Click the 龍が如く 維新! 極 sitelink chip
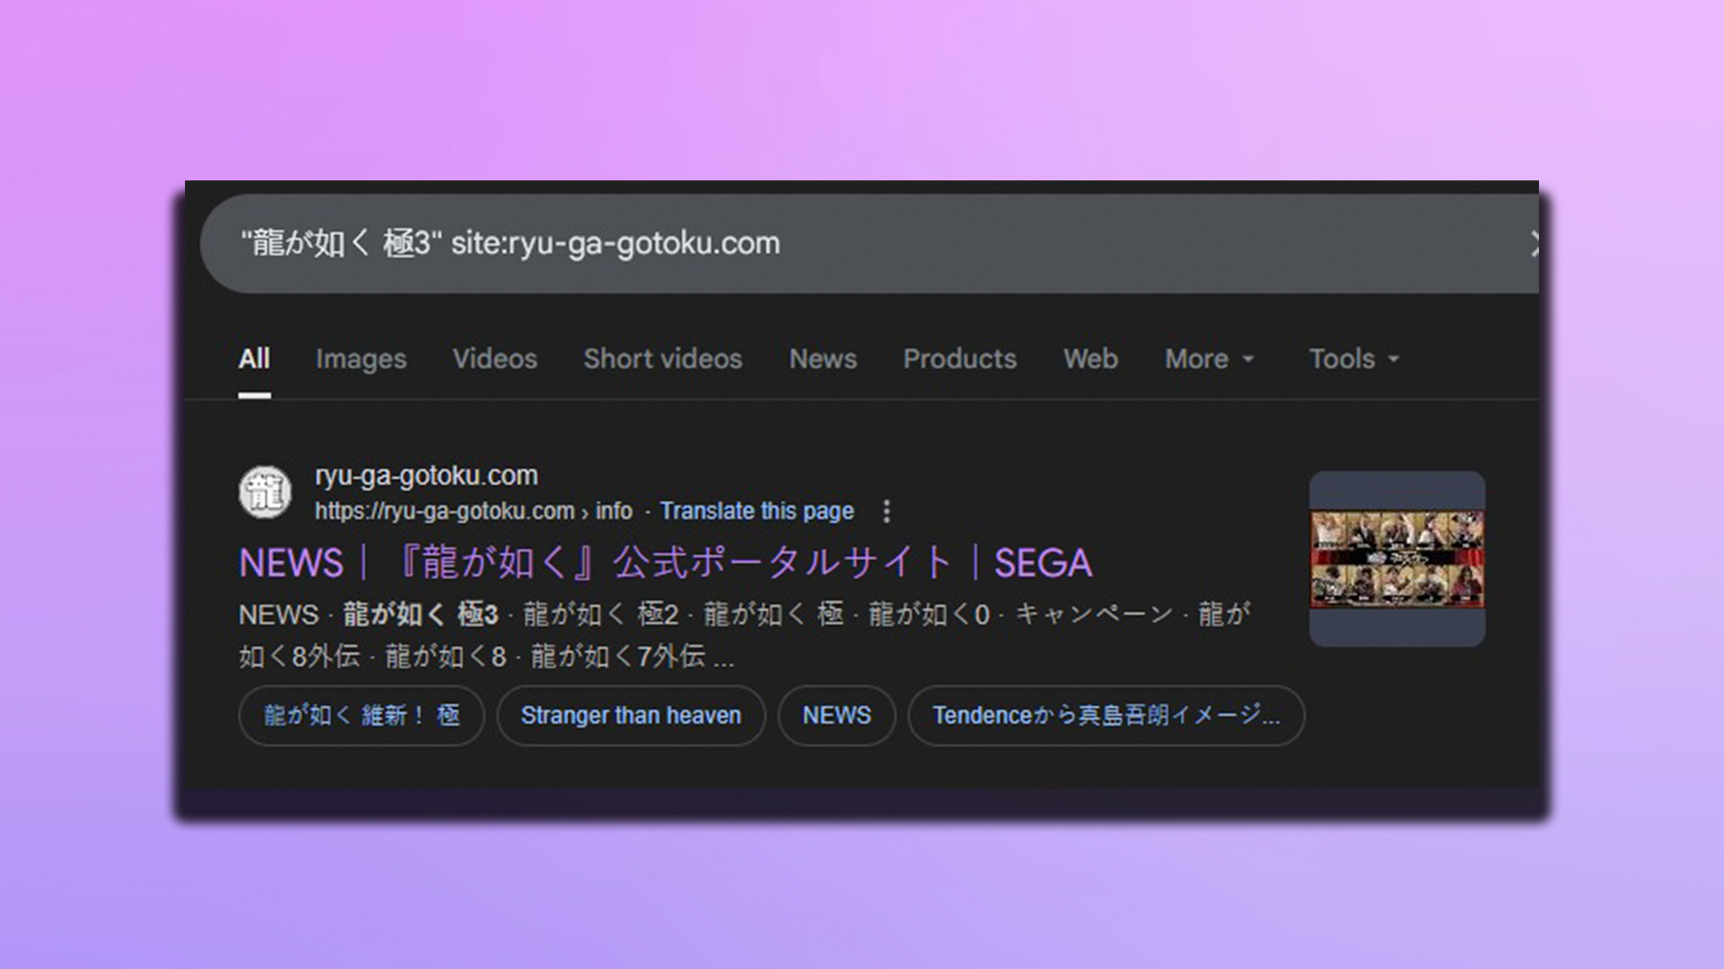The width and height of the screenshot is (1724, 969). (361, 715)
